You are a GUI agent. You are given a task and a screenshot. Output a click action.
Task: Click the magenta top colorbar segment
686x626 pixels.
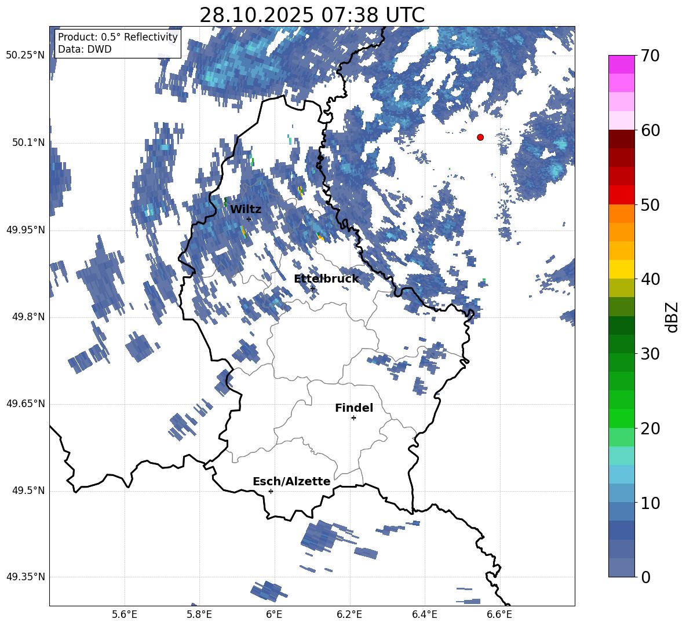click(621, 65)
